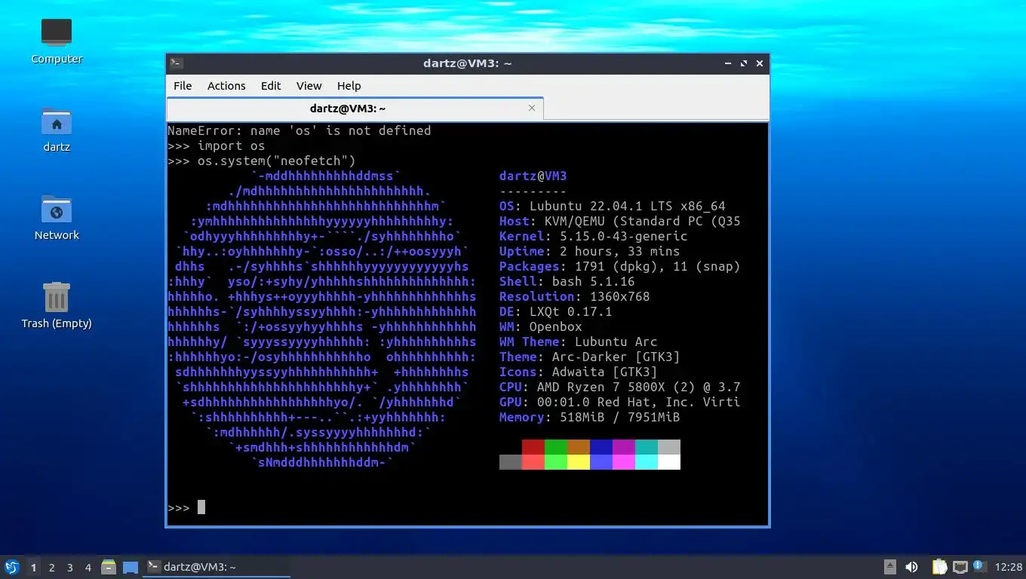1026x579 pixels.
Task: Launch the file manager from the panel
Action: click(x=109, y=567)
